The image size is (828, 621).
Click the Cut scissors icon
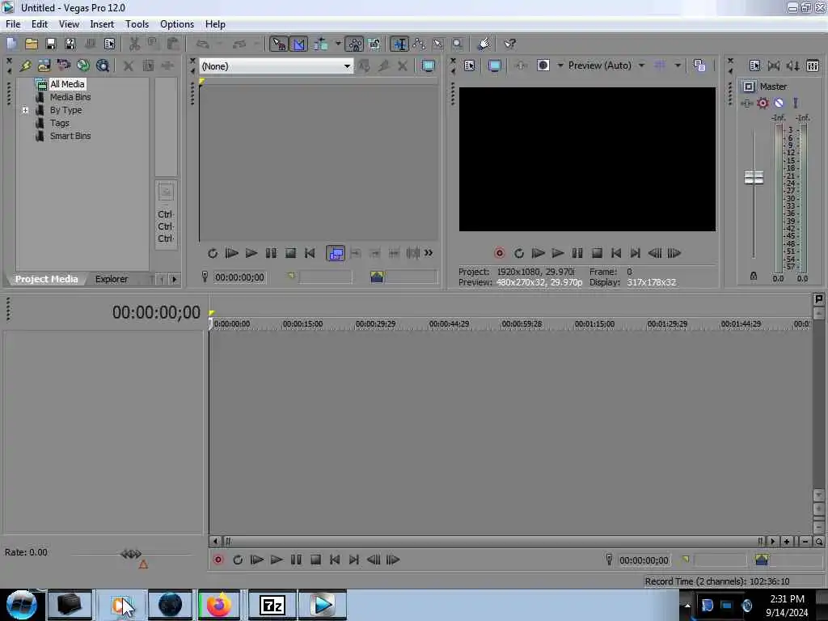point(135,44)
